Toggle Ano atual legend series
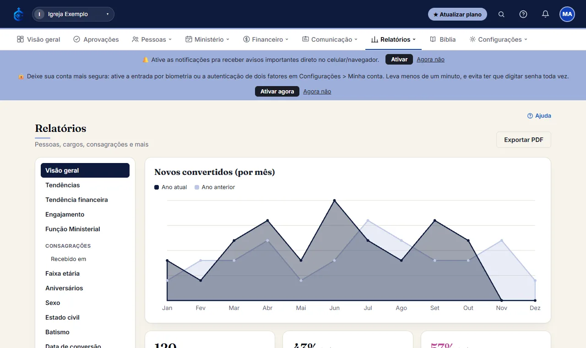The height and width of the screenshot is (348, 586). pos(171,187)
